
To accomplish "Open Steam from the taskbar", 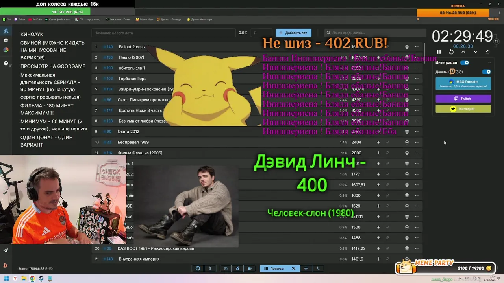I will pyautogui.click(x=41, y=279).
